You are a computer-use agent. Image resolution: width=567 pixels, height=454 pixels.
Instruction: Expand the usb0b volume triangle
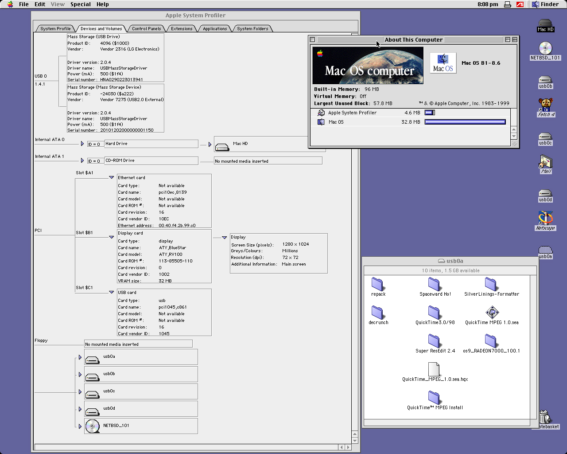pos(80,375)
